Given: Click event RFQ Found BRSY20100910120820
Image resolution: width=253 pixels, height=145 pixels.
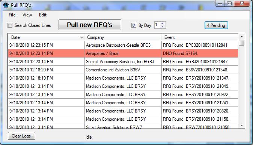Looking at the screenshot, I should coord(200,111).
